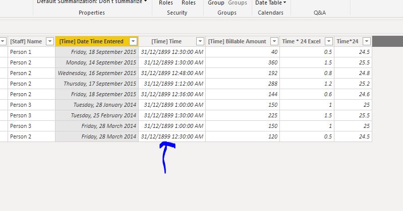Viewport: 403px width, 211px height.
Task: Click the 0.8 value in Time * 24 Excel
Action: [307, 73]
